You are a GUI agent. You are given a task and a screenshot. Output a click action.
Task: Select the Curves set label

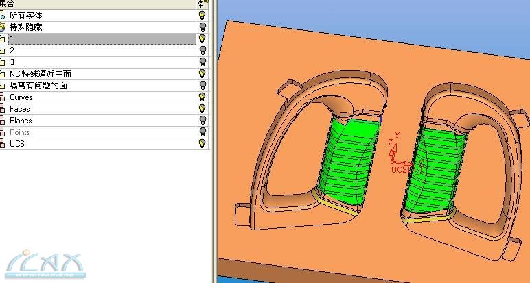tap(21, 97)
